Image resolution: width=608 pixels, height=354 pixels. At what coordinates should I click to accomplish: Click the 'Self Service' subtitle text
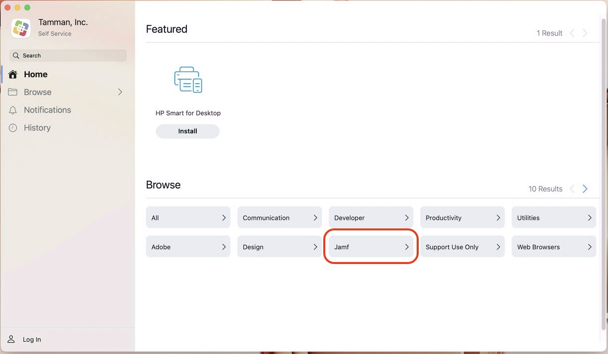pyautogui.click(x=55, y=34)
